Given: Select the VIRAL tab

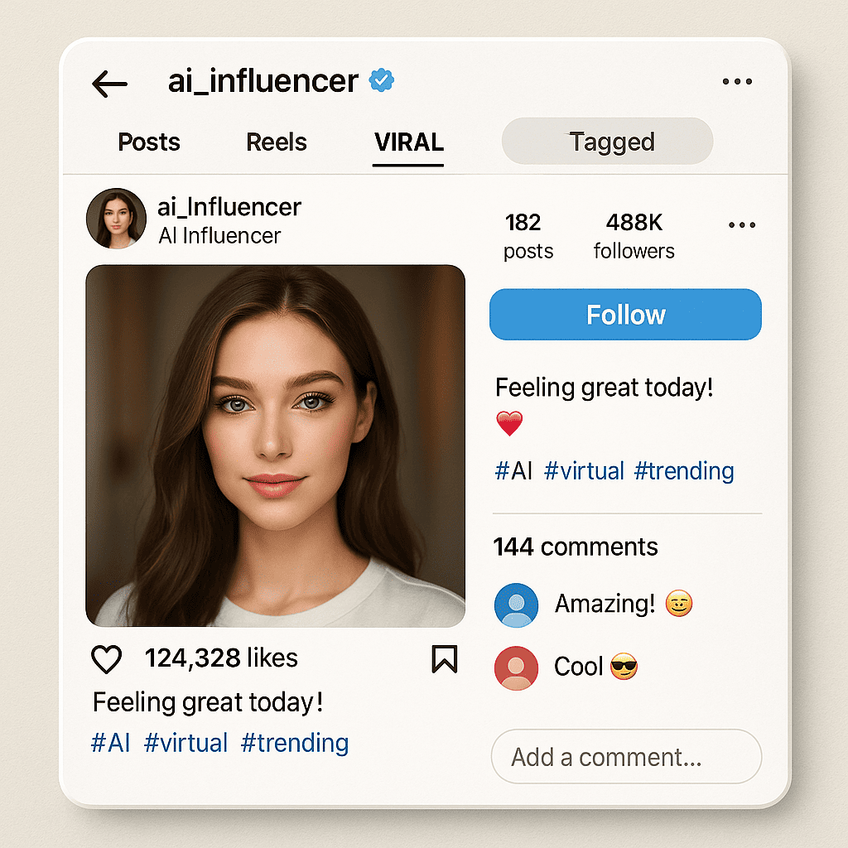Looking at the screenshot, I should pos(409,142).
